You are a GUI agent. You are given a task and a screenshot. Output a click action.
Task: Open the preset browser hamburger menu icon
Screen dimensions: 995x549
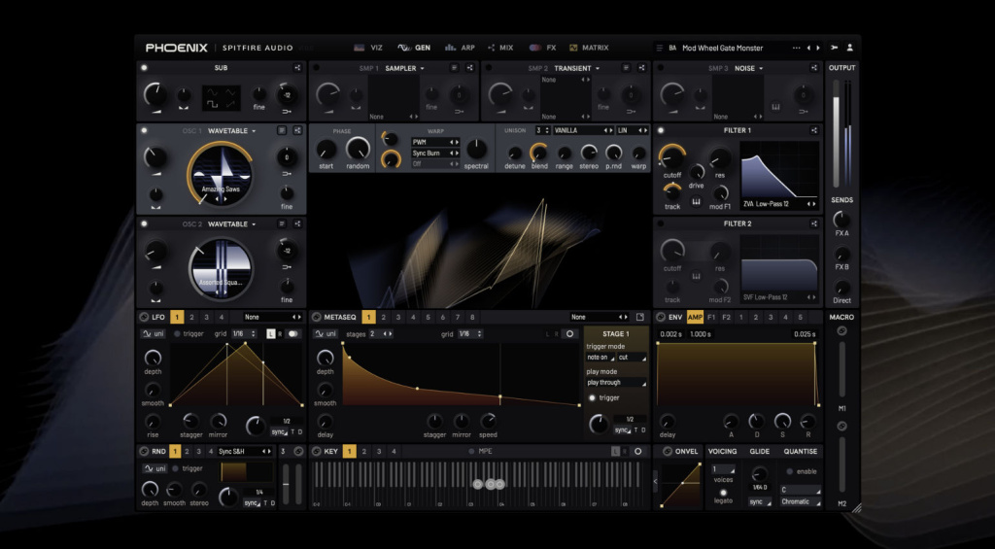660,48
